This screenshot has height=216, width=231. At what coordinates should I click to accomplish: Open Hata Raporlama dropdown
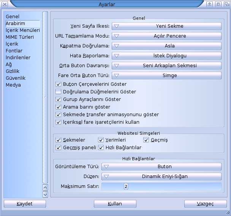click(166, 56)
